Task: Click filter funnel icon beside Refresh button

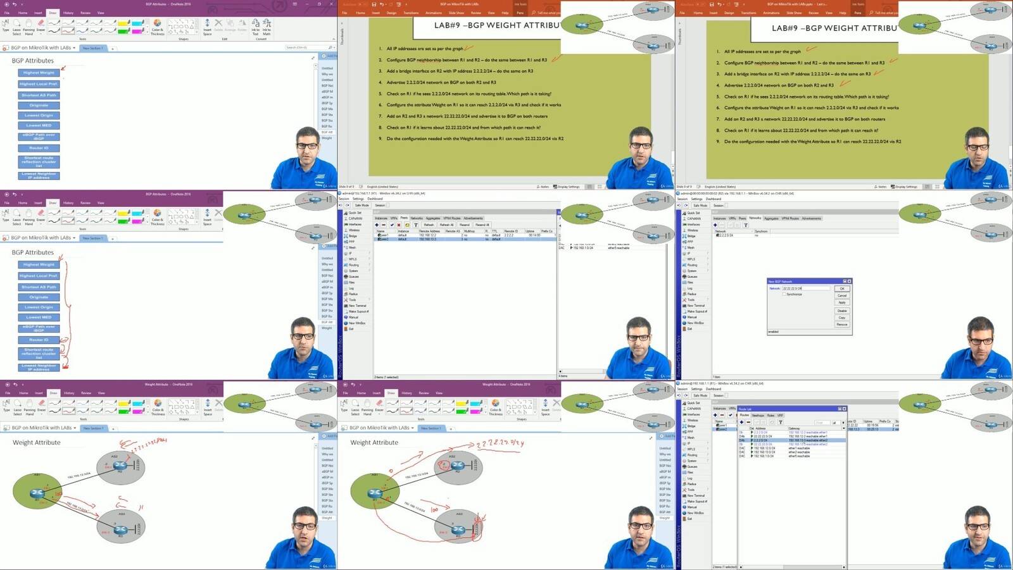Action: click(416, 225)
